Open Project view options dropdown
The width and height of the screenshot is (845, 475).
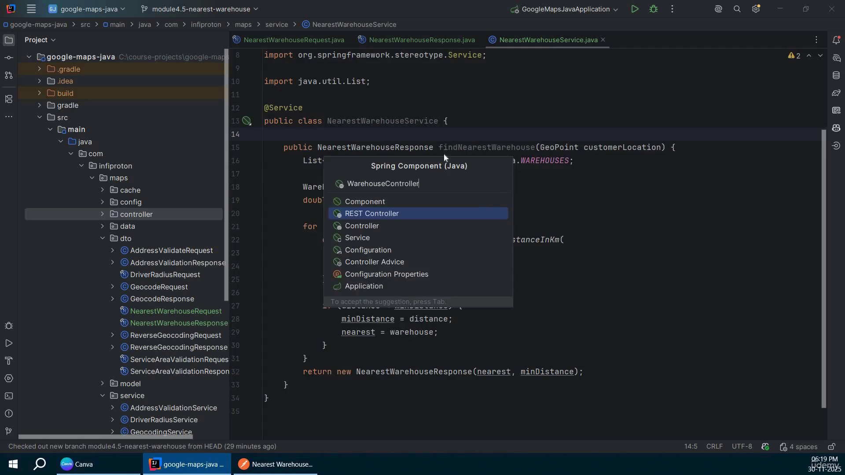40,40
